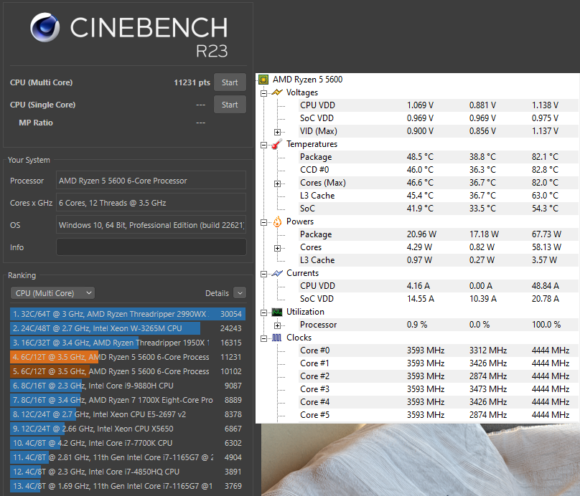Select the Ryzen 5 5600 entry scoring 10102
Image resolution: width=580 pixels, height=496 pixels.
128,371
